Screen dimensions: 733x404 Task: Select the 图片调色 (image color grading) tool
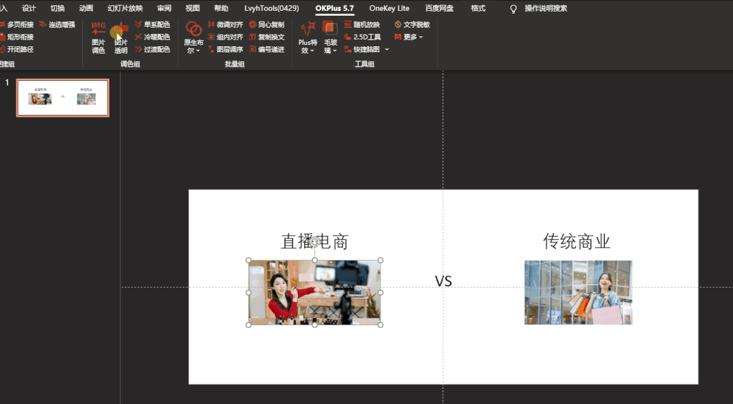pos(98,37)
